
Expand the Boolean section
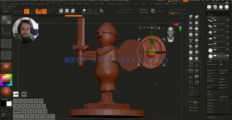coord(210,103)
